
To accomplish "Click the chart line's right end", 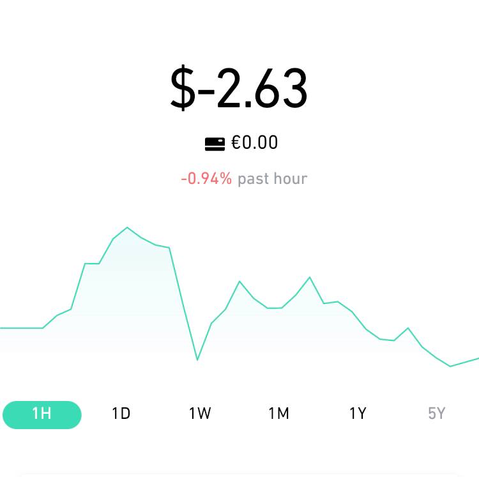I will pyautogui.click(x=476, y=359).
